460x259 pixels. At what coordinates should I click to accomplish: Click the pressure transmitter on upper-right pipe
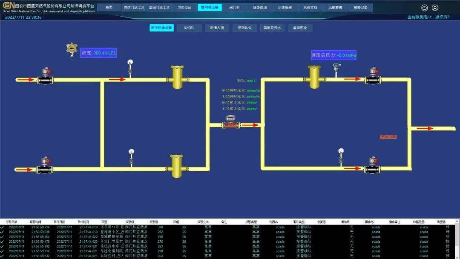pyautogui.click(x=336, y=70)
